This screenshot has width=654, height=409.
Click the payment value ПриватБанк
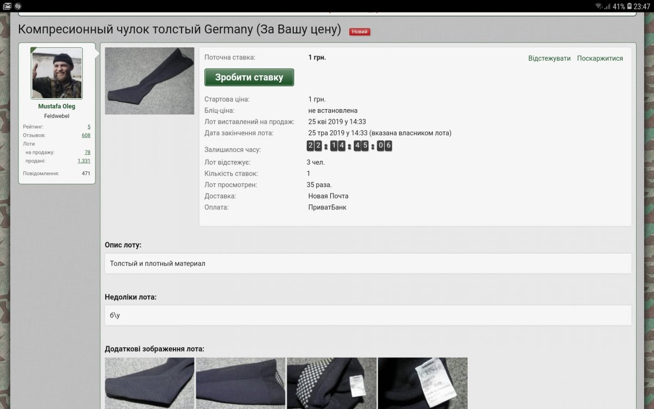(x=327, y=207)
